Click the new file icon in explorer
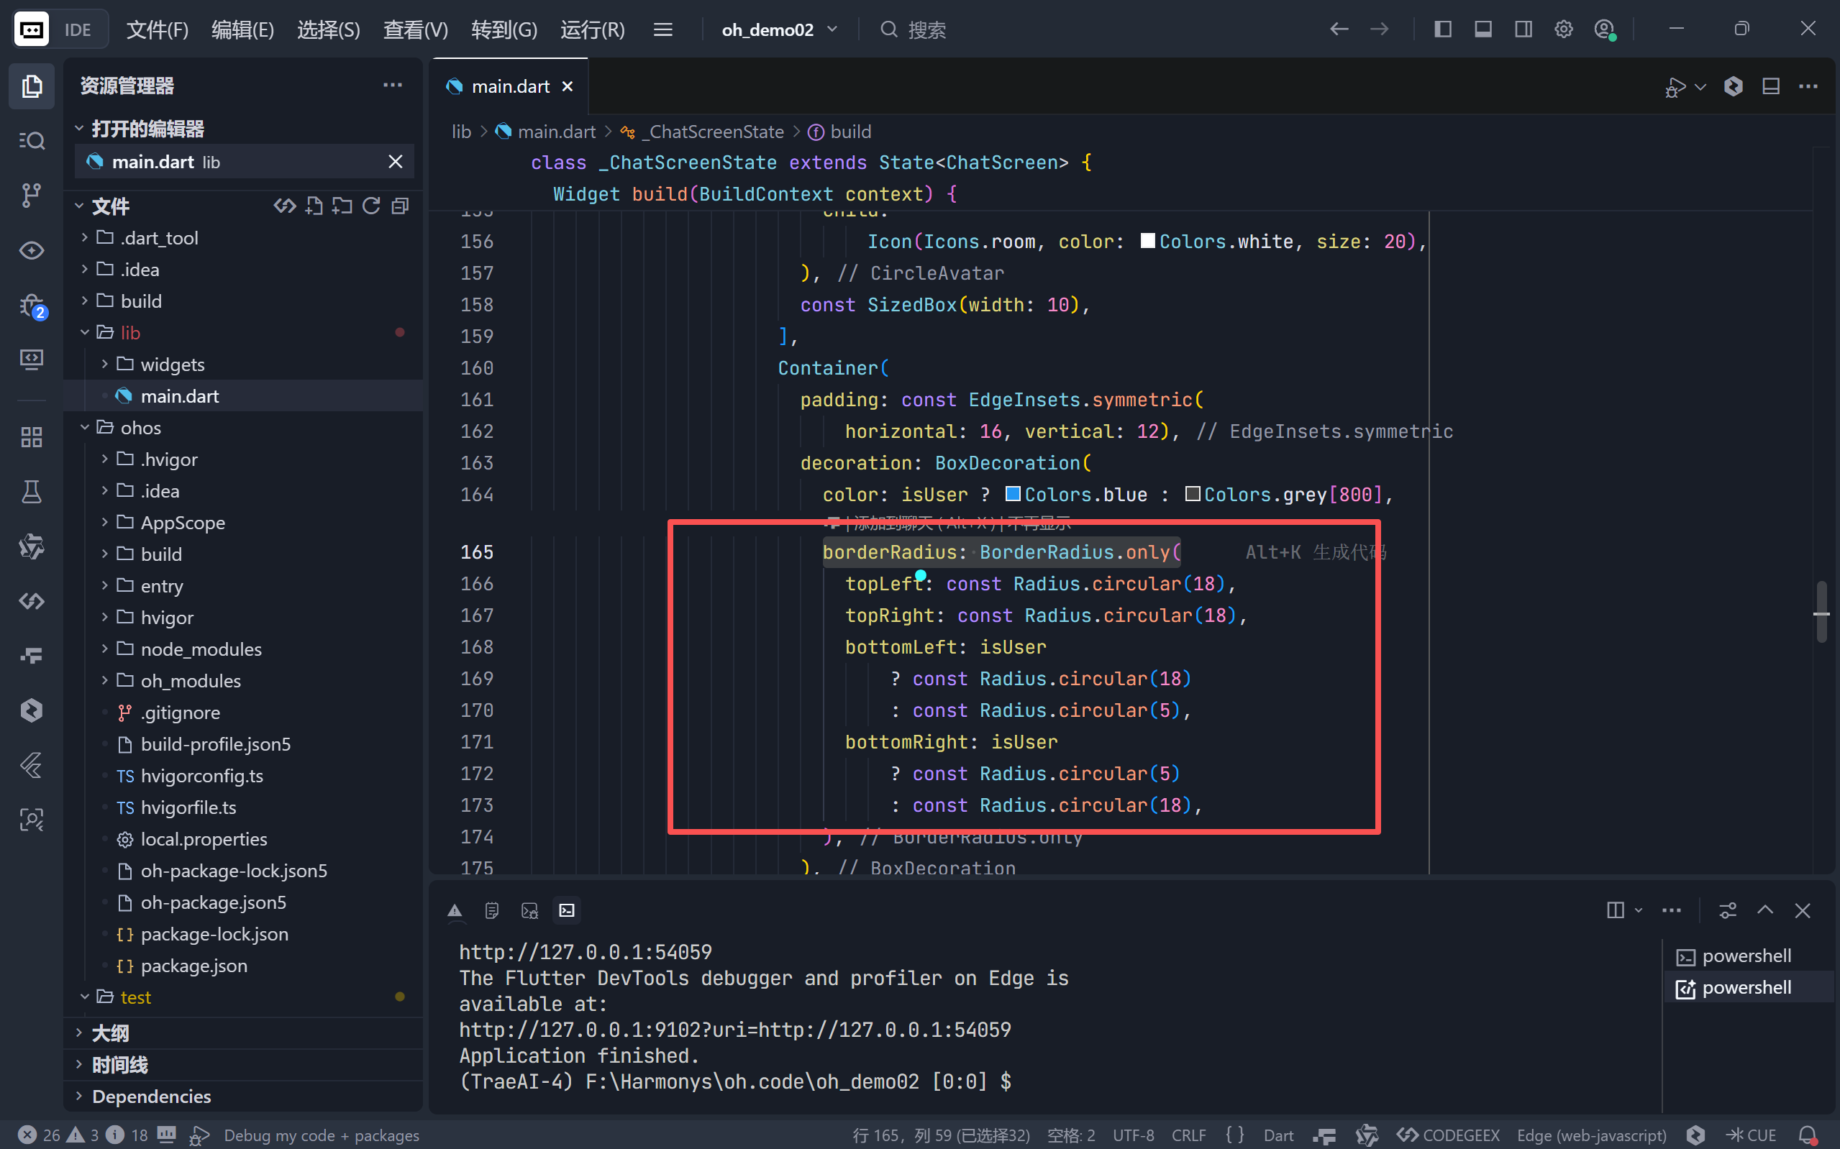The height and width of the screenshot is (1149, 1840). point(314,206)
